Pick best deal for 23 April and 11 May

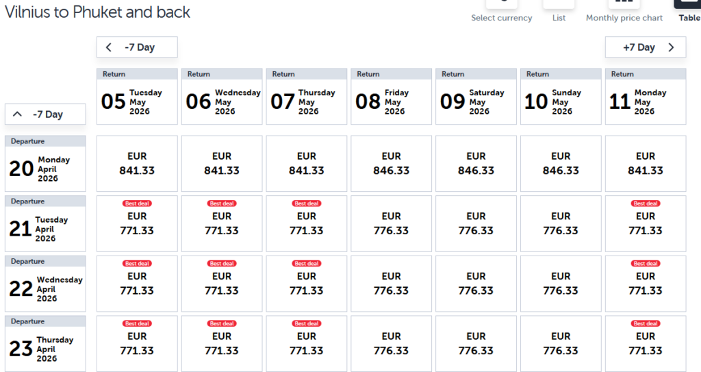point(646,343)
